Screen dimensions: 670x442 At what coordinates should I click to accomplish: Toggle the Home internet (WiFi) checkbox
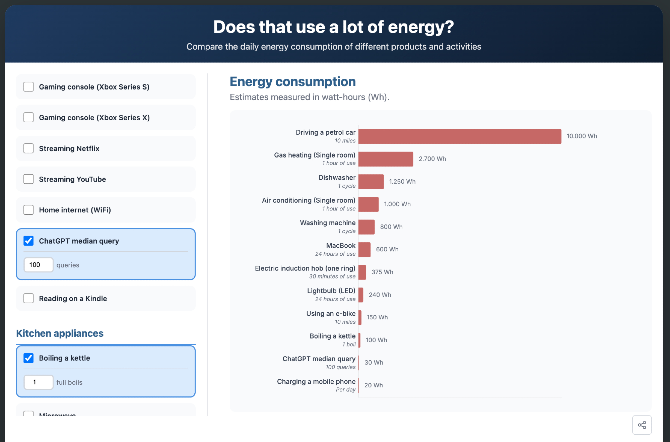(x=28, y=210)
